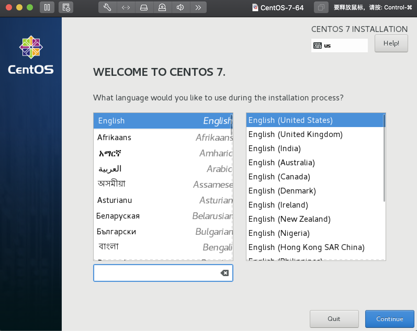Open installer Help

[x=391, y=43]
